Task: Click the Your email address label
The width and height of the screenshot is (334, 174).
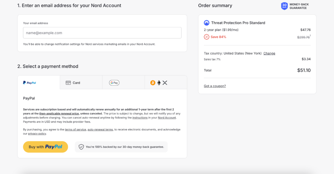Action: tap(36, 23)
